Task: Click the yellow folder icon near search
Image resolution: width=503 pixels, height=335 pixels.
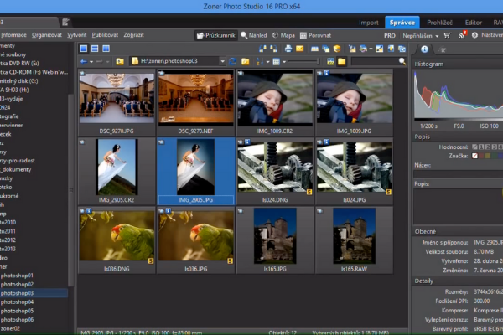Action: click(342, 61)
